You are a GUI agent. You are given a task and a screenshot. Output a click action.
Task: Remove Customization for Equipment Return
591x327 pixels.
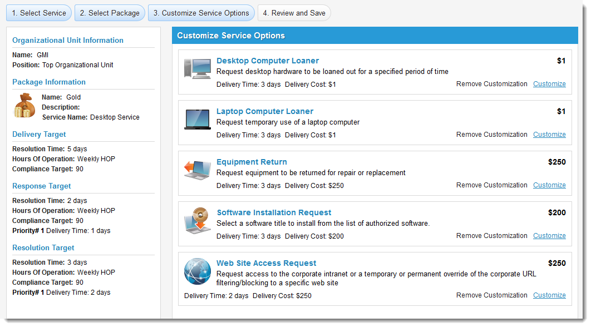(491, 185)
